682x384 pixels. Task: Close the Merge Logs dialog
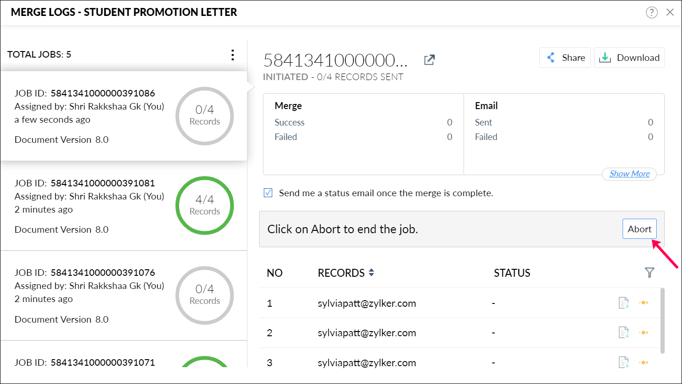click(x=670, y=12)
